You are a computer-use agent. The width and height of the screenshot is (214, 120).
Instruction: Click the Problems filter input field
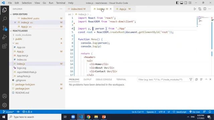tap(163, 79)
